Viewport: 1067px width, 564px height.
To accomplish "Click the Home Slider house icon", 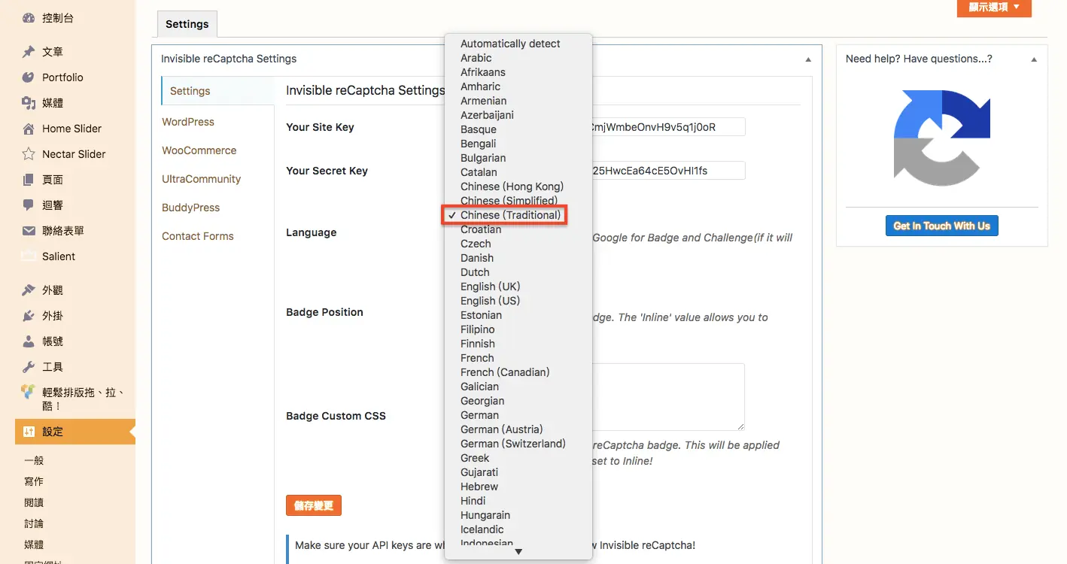I will (29, 129).
